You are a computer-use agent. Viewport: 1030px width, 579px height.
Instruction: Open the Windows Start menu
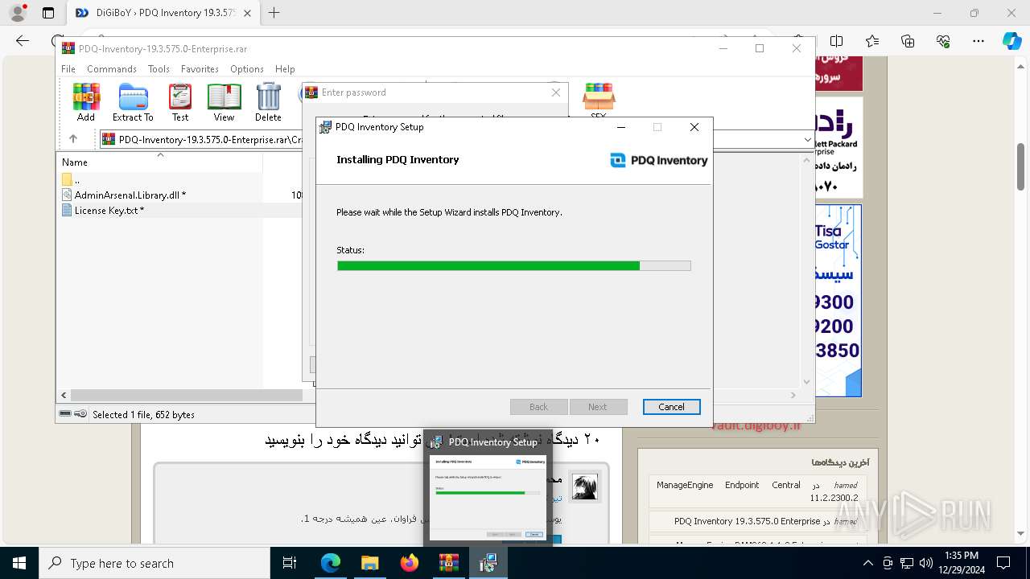pos(19,563)
